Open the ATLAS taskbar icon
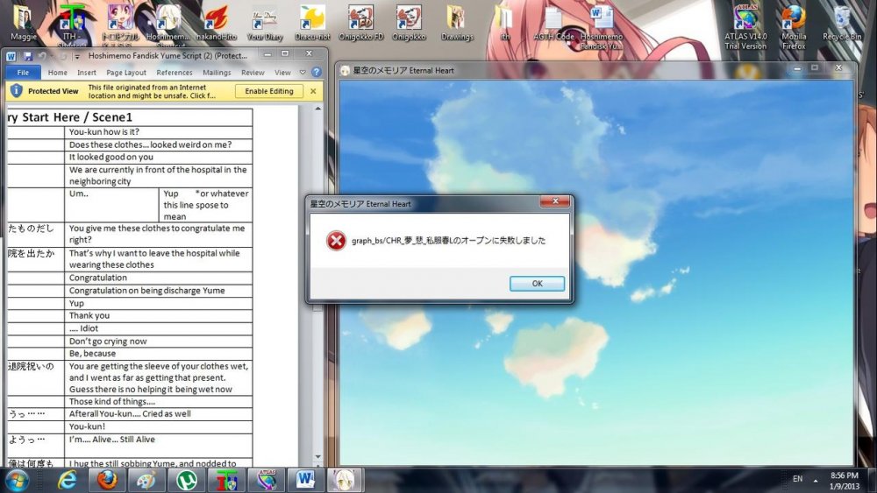 click(266, 480)
